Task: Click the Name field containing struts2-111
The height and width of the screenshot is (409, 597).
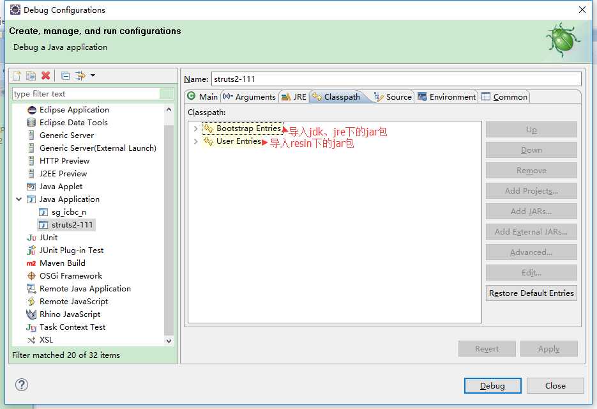Action: coord(397,79)
